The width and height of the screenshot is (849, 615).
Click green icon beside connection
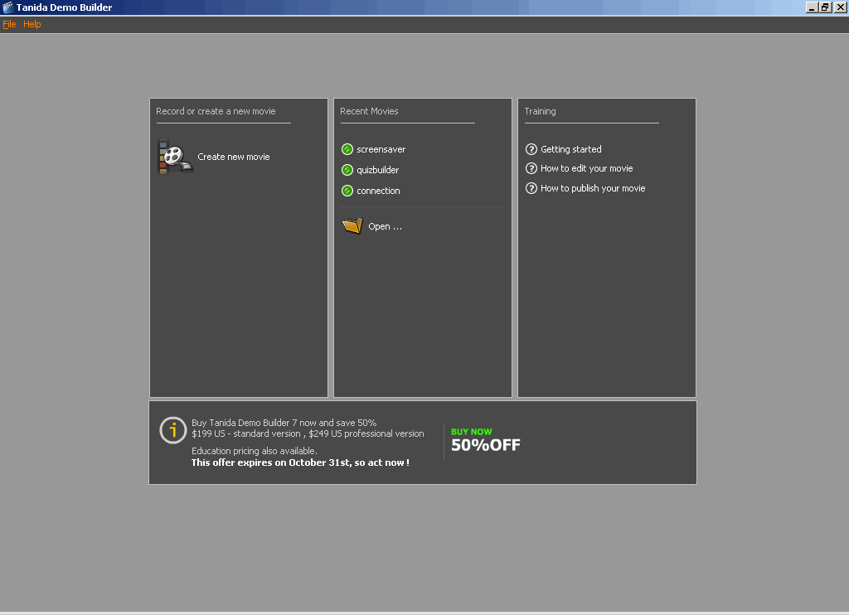pos(347,191)
